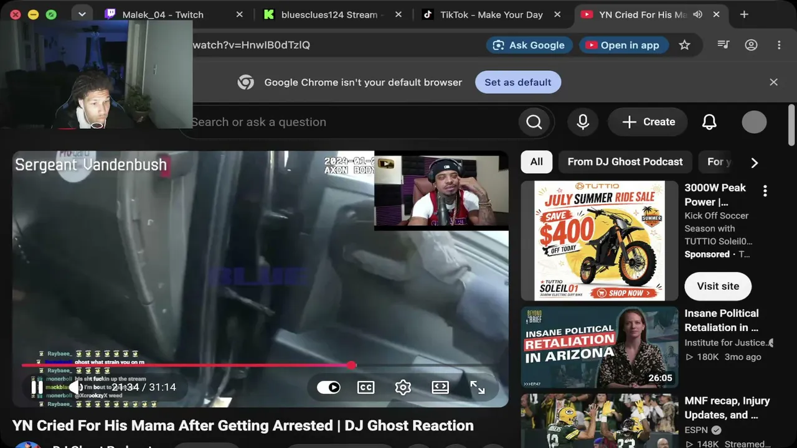Click the Institute for Justice channel name

coord(726,343)
